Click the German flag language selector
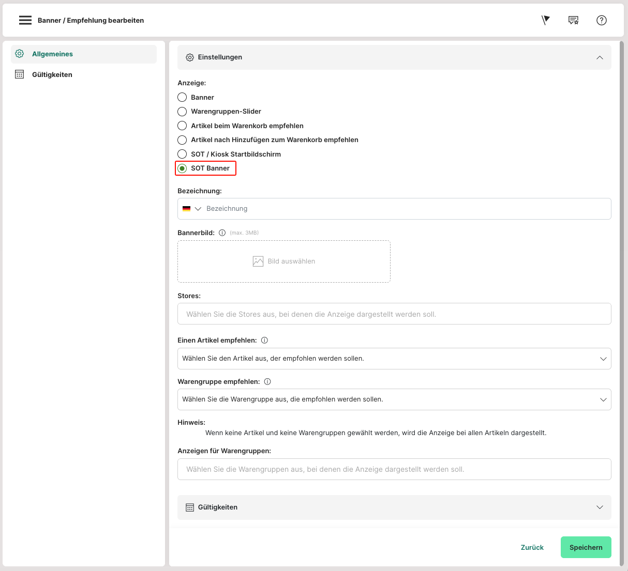 tap(192, 209)
